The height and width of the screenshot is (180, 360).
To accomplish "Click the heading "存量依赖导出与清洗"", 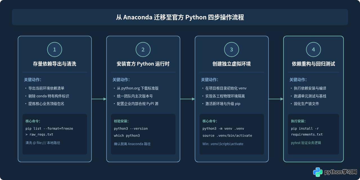I will [x=55, y=64].
